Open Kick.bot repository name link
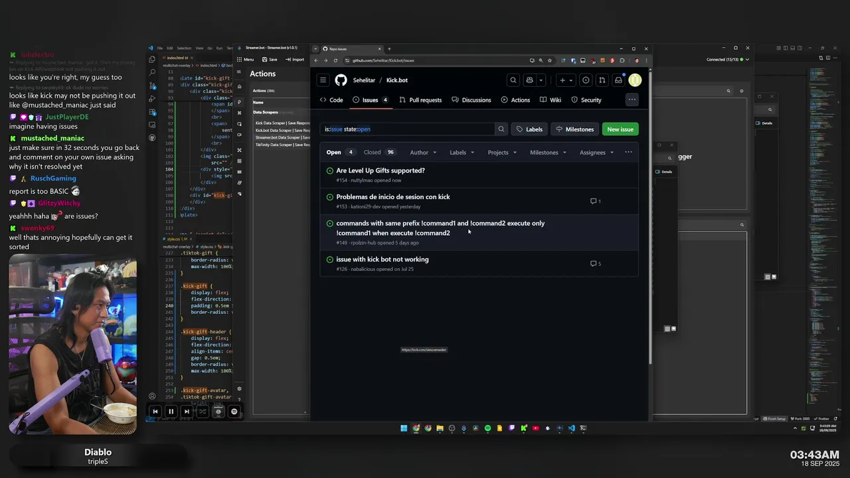 (397, 80)
